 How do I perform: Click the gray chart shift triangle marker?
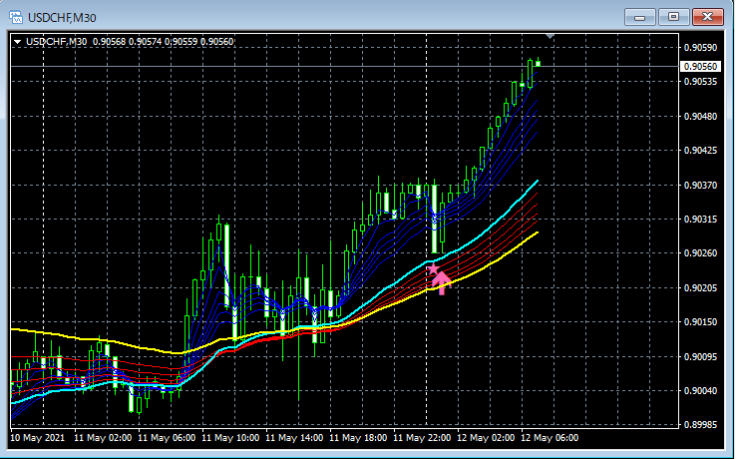pyautogui.click(x=550, y=36)
